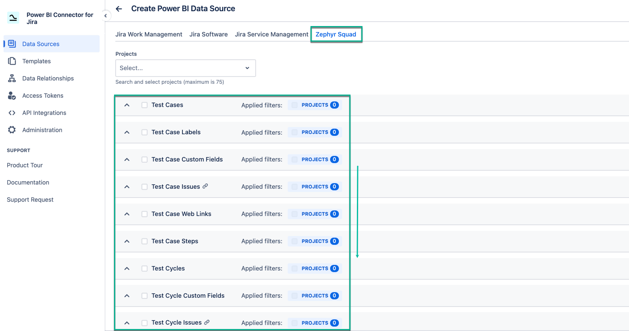The height and width of the screenshot is (331, 629).
Task: Open API Integrations in the sidebar
Action: [52, 113]
